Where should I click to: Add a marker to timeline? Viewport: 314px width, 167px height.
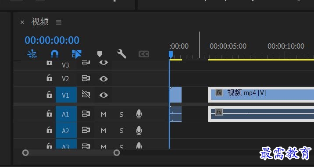[x=100, y=54]
